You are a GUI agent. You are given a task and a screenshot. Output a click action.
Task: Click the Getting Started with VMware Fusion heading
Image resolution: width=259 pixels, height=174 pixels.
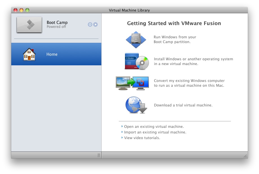click(x=174, y=23)
